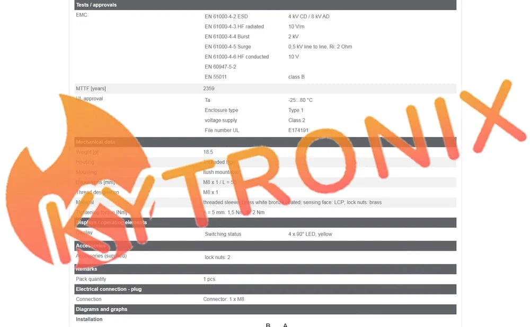530x327 pixels.
Task: Click the 'EN 61000-4-4 Burst' entry
Action: [x=227, y=37]
